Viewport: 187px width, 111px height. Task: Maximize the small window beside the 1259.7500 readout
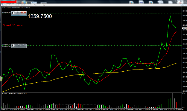(19, 13)
